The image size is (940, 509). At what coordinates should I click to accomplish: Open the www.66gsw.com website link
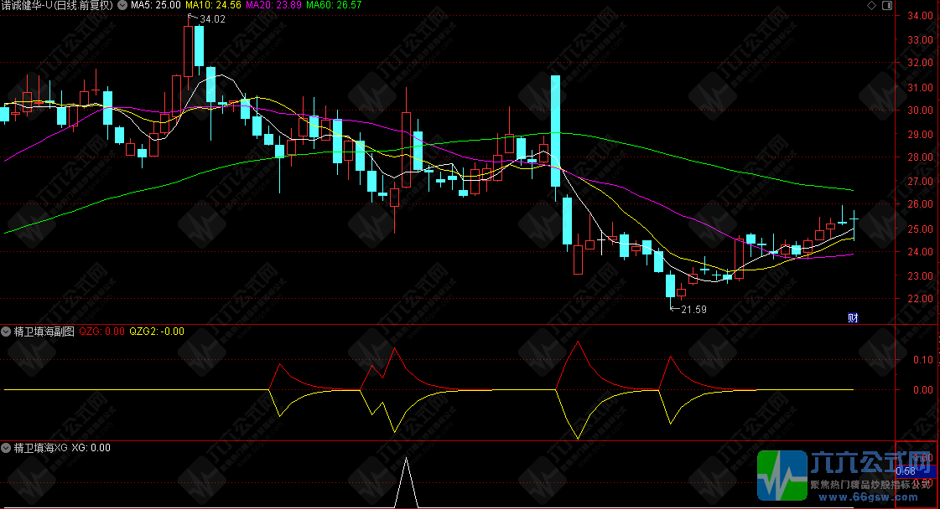point(868,497)
